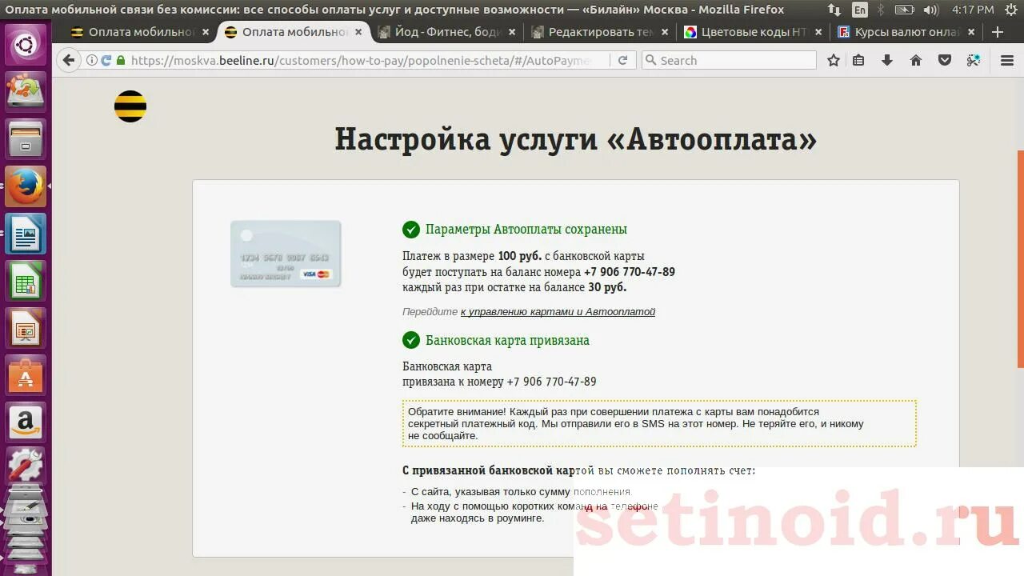Screen dimensions: 1024x576
Task: Open the Files manager from dock
Action: coord(26,139)
